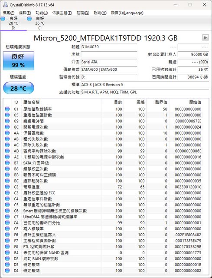Click raw value 002F1E808482

(188, 235)
